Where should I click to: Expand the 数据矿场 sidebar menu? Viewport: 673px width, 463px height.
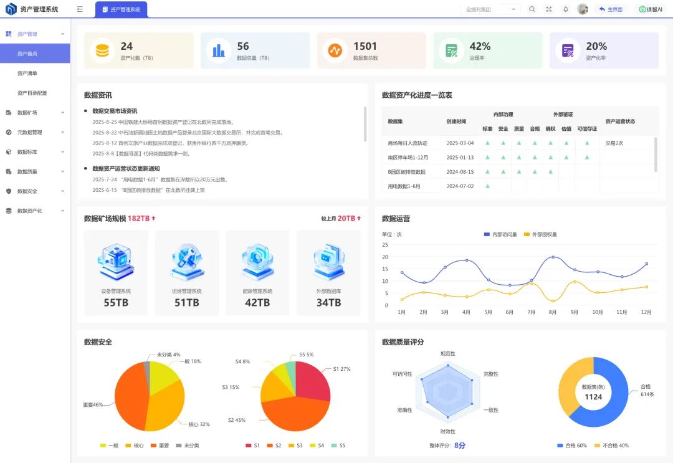(x=35, y=112)
